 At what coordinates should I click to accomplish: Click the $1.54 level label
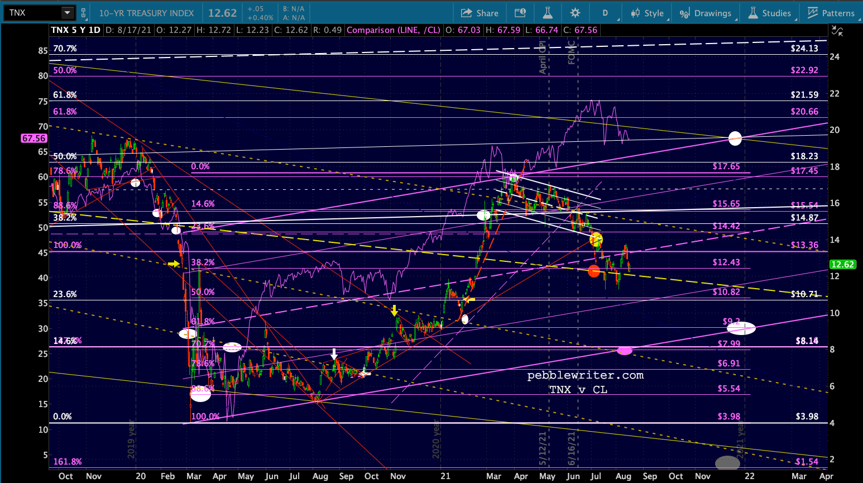[807, 462]
